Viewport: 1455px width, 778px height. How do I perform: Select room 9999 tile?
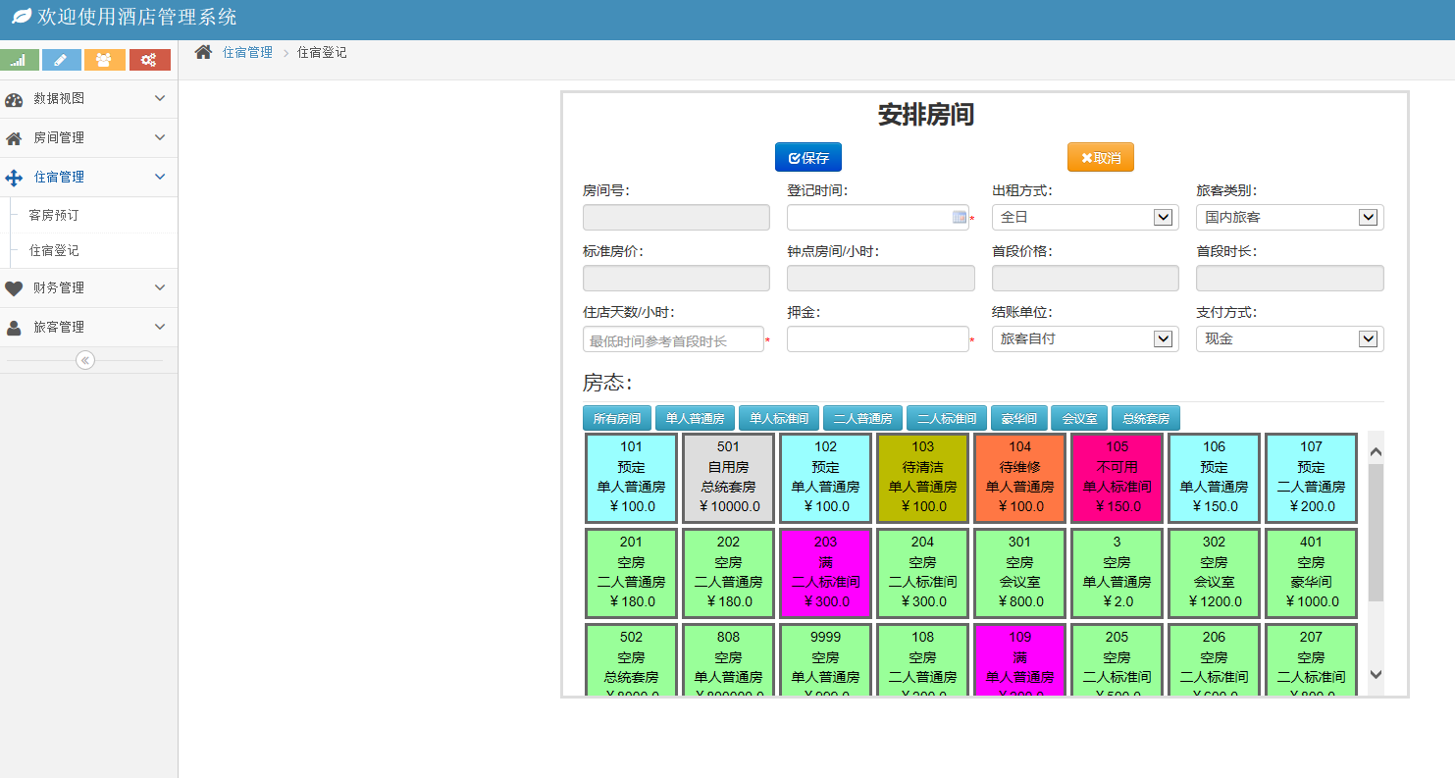click(x=825, y=660)
